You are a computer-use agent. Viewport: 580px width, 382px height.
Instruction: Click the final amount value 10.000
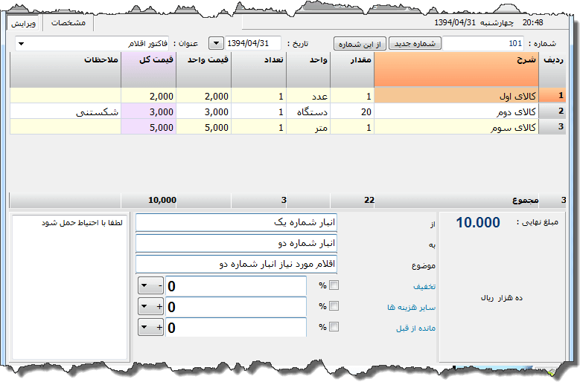(x=478, y=222)
